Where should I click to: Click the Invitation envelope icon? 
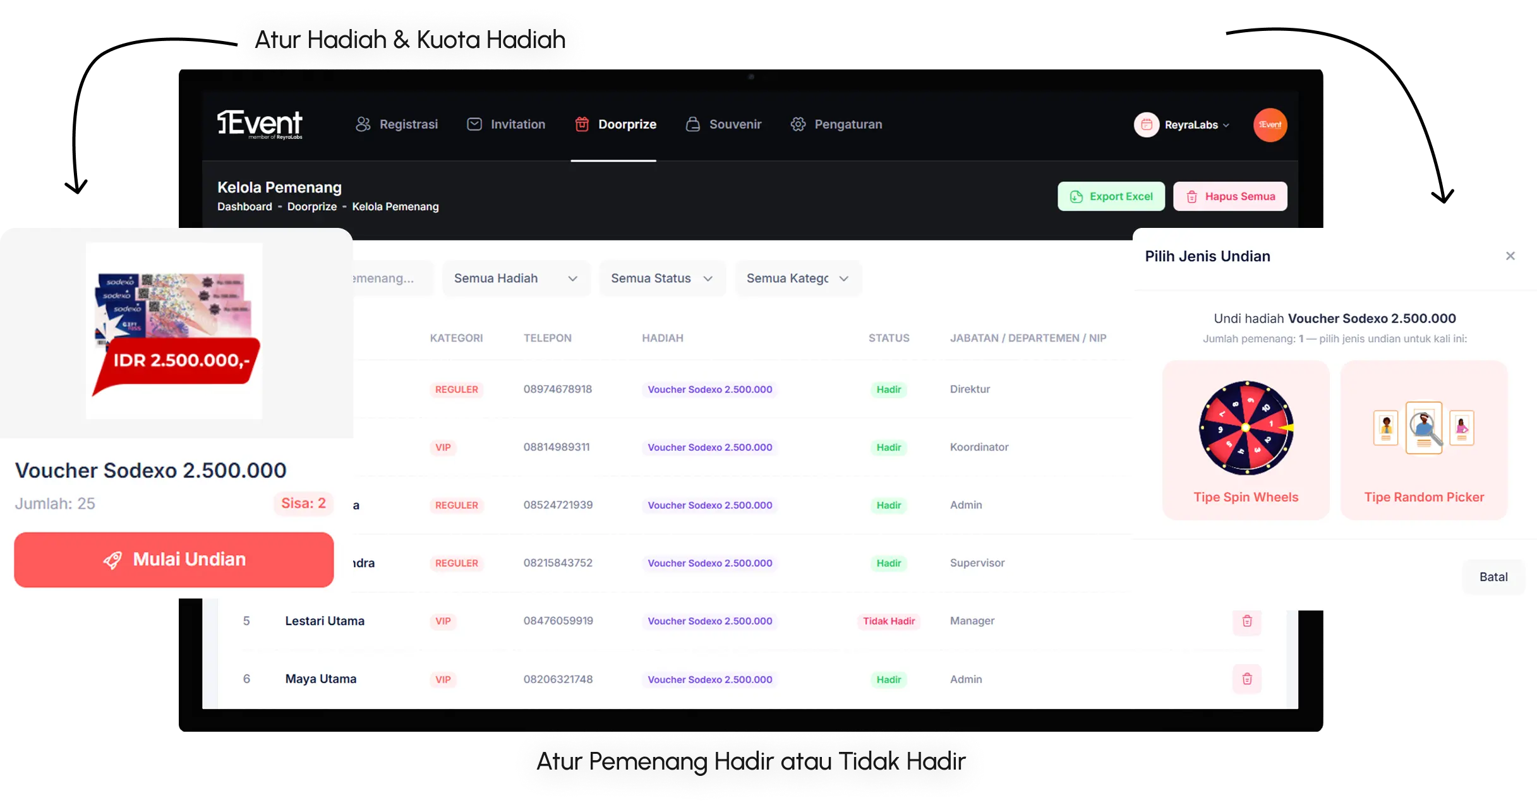(x=474, y=124)
